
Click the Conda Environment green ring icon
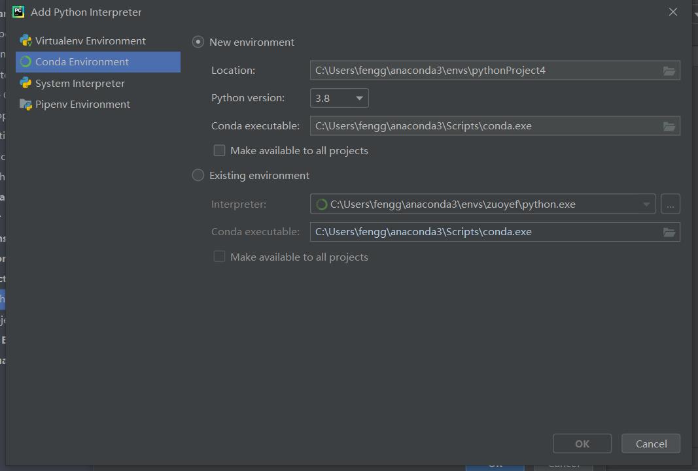coord(26,62)
